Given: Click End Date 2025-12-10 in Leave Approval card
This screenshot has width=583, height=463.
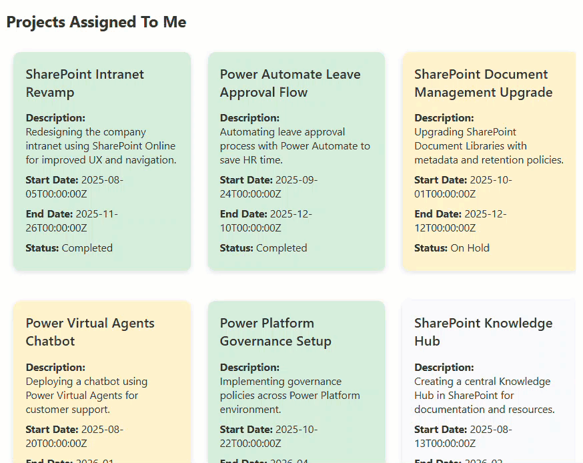Looking at the screenshot, I should (266, 221).
